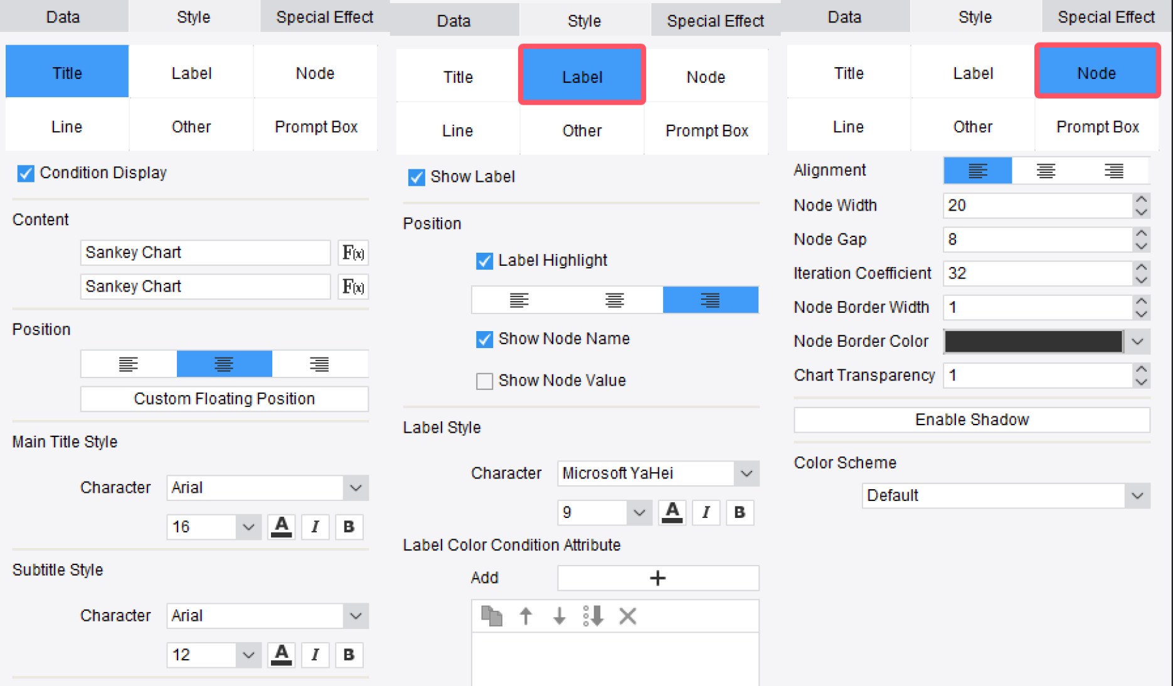
Task: Click the copy icon in condition attribute toolbar
Action: [x=491, y=616]
